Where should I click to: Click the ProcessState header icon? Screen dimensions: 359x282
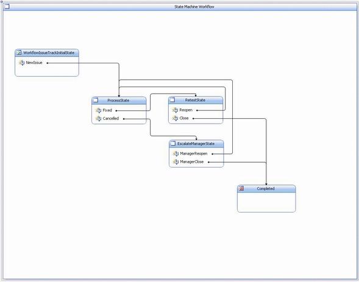[x=96, y=100]
